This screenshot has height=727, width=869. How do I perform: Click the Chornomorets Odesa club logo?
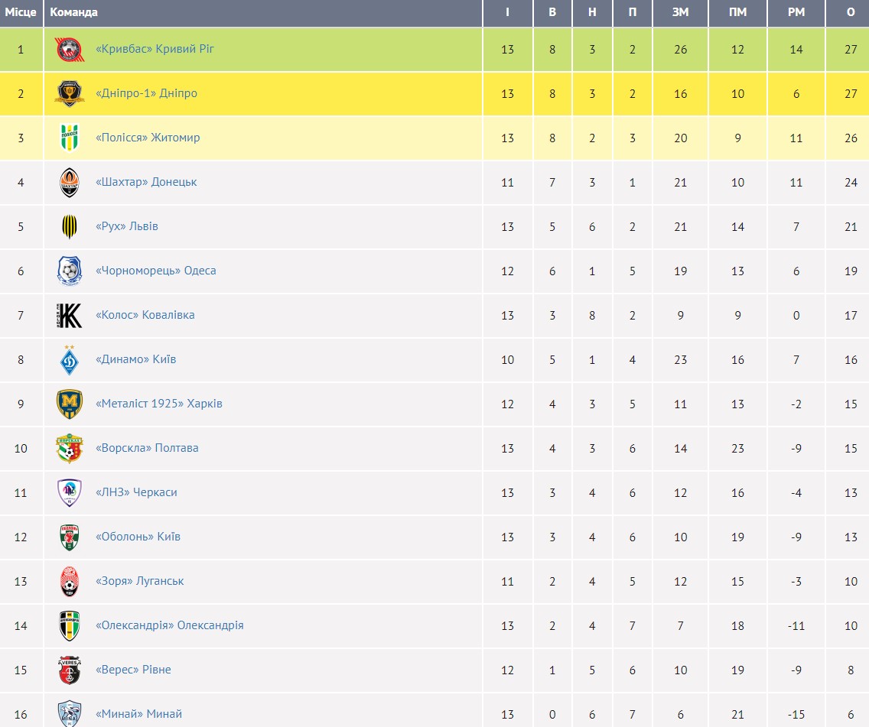[69, 271]
